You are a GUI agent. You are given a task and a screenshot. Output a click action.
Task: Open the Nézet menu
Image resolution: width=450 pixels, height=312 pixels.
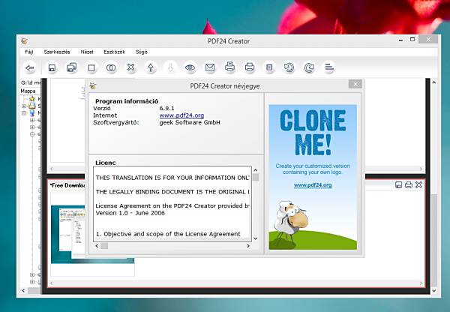coord(87,52)
